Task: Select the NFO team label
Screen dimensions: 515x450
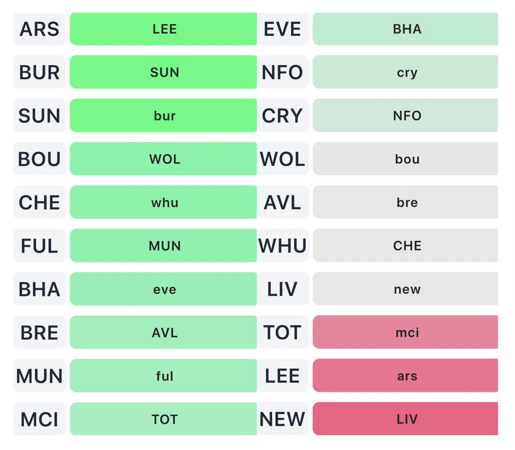Action: click(282, 72)
